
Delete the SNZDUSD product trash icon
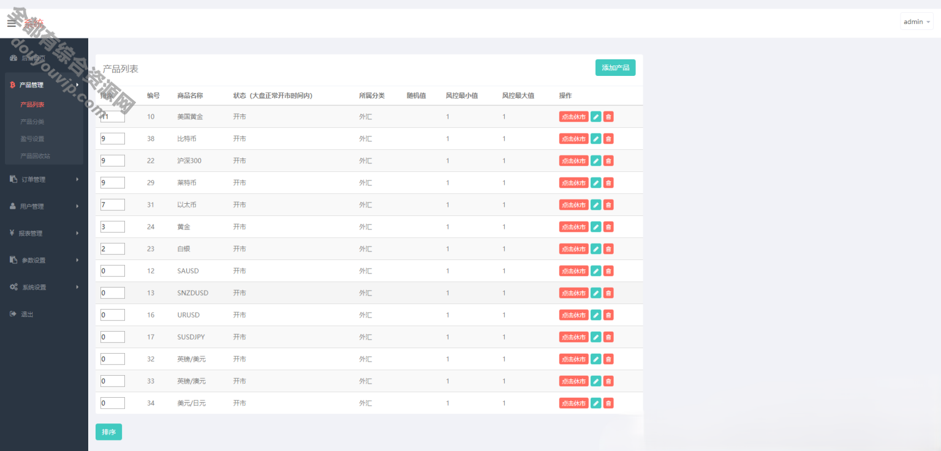[x=608, y=293]
